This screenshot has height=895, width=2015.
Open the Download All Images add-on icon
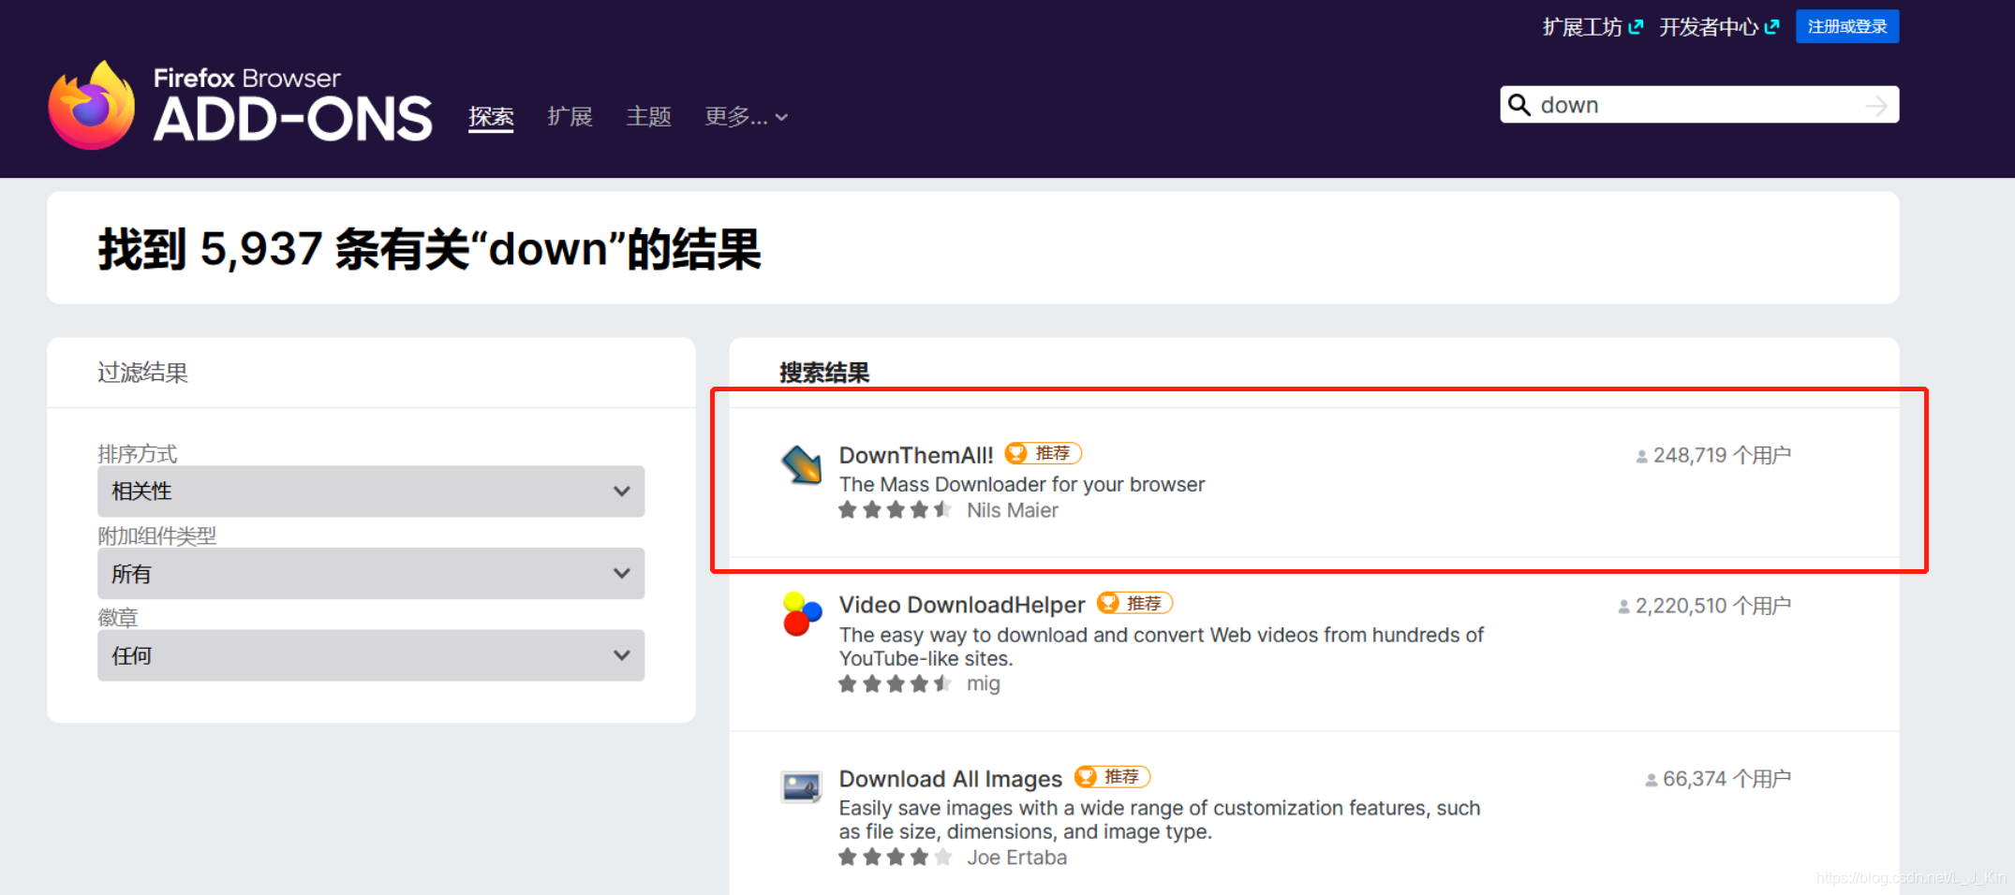pos(802,787)
